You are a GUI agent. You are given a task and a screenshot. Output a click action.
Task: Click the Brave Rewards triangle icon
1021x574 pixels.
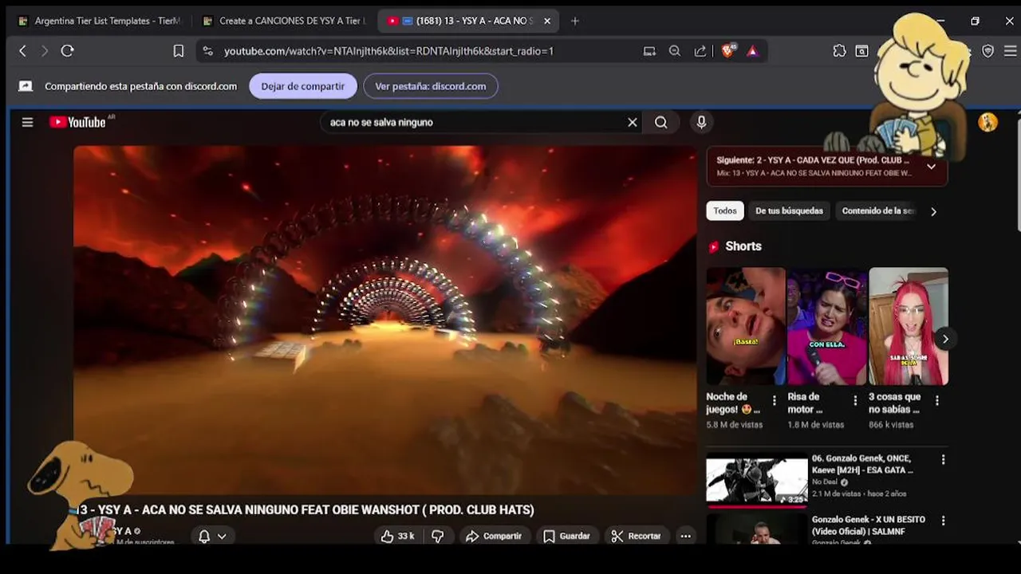752,51
